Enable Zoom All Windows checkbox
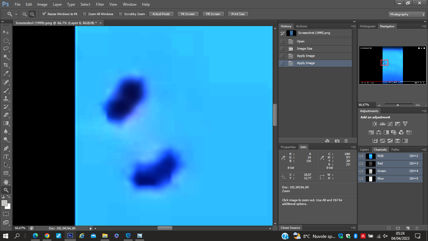 coord(85,14)
